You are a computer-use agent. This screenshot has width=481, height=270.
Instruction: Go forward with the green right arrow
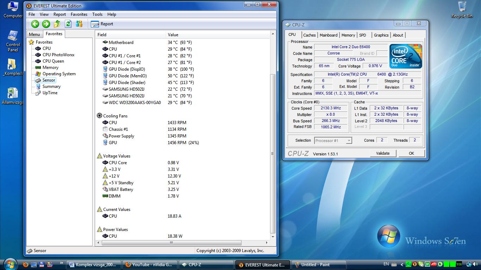46,24
